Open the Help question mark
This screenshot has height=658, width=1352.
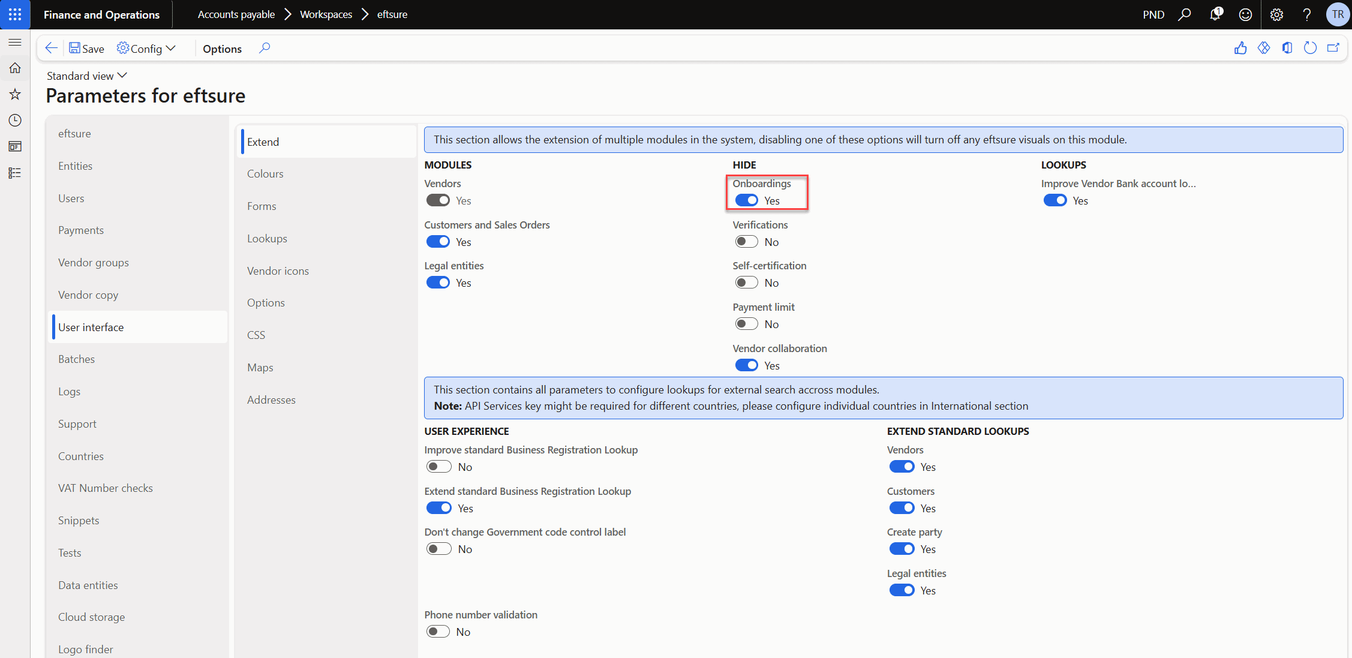tap(1307, 14)
